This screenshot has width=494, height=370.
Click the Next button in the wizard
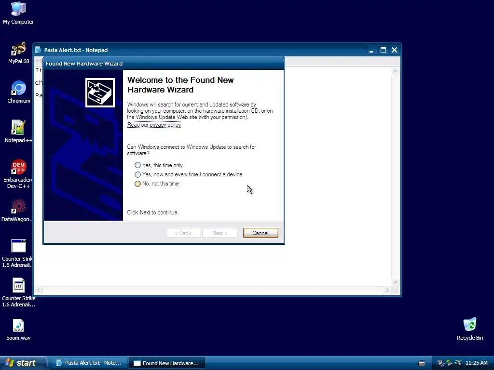(220, 233)
